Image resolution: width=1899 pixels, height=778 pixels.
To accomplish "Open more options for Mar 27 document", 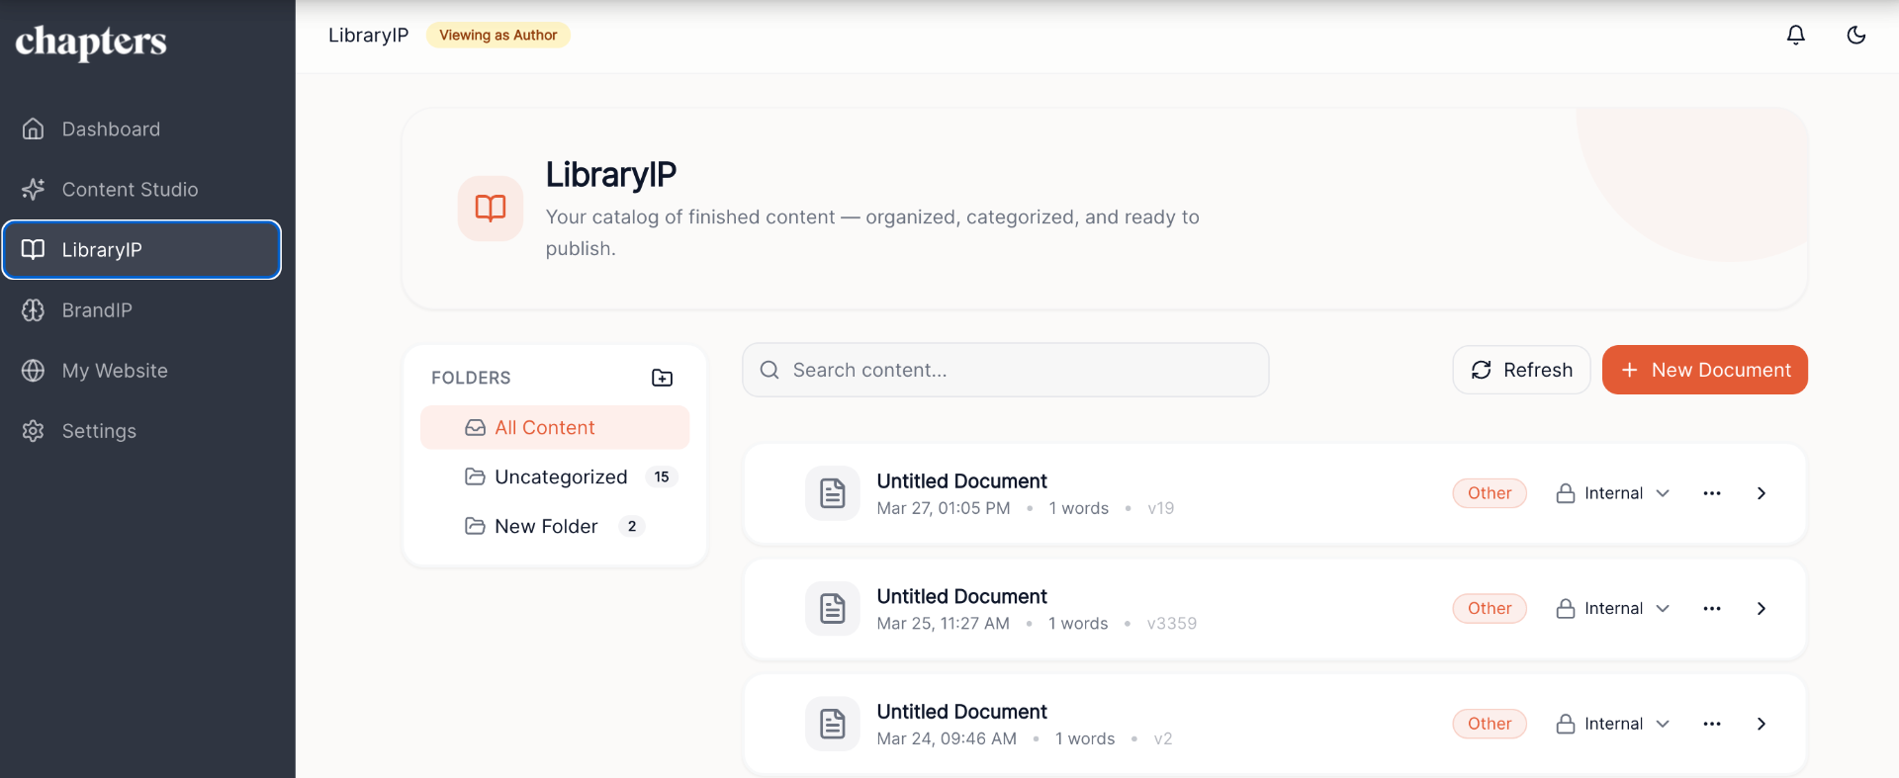I will 1712,492.
